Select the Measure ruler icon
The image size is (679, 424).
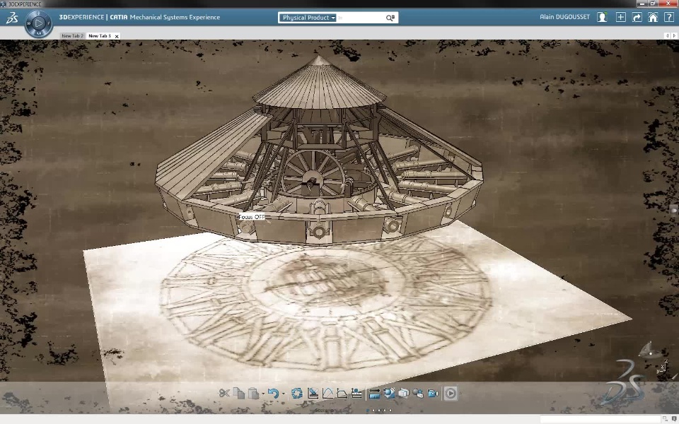(x=375, y=393)
